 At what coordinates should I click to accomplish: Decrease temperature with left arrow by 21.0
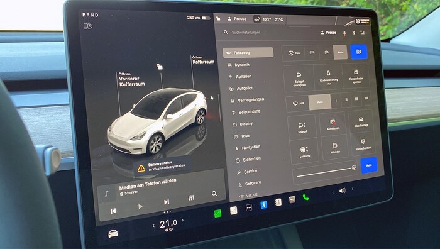tap(153, 225)
